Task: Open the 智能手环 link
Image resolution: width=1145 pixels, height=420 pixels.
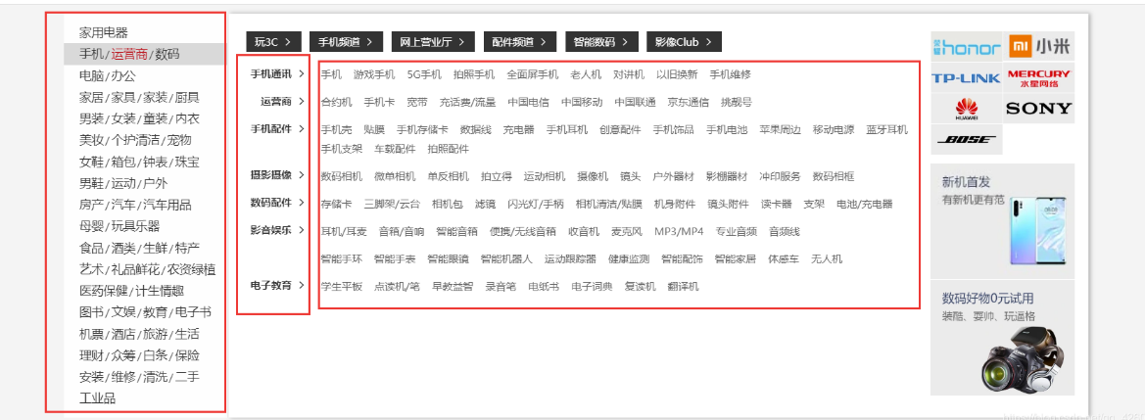Action: [x=342, y=259]
